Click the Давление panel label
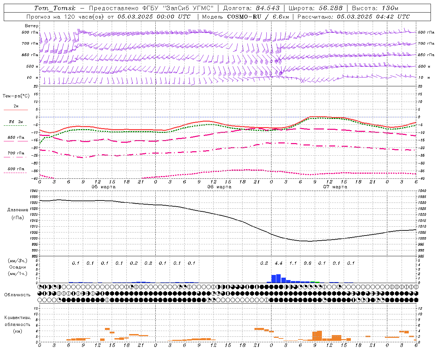Screen dimensions: 436x348 click(18, 210)
